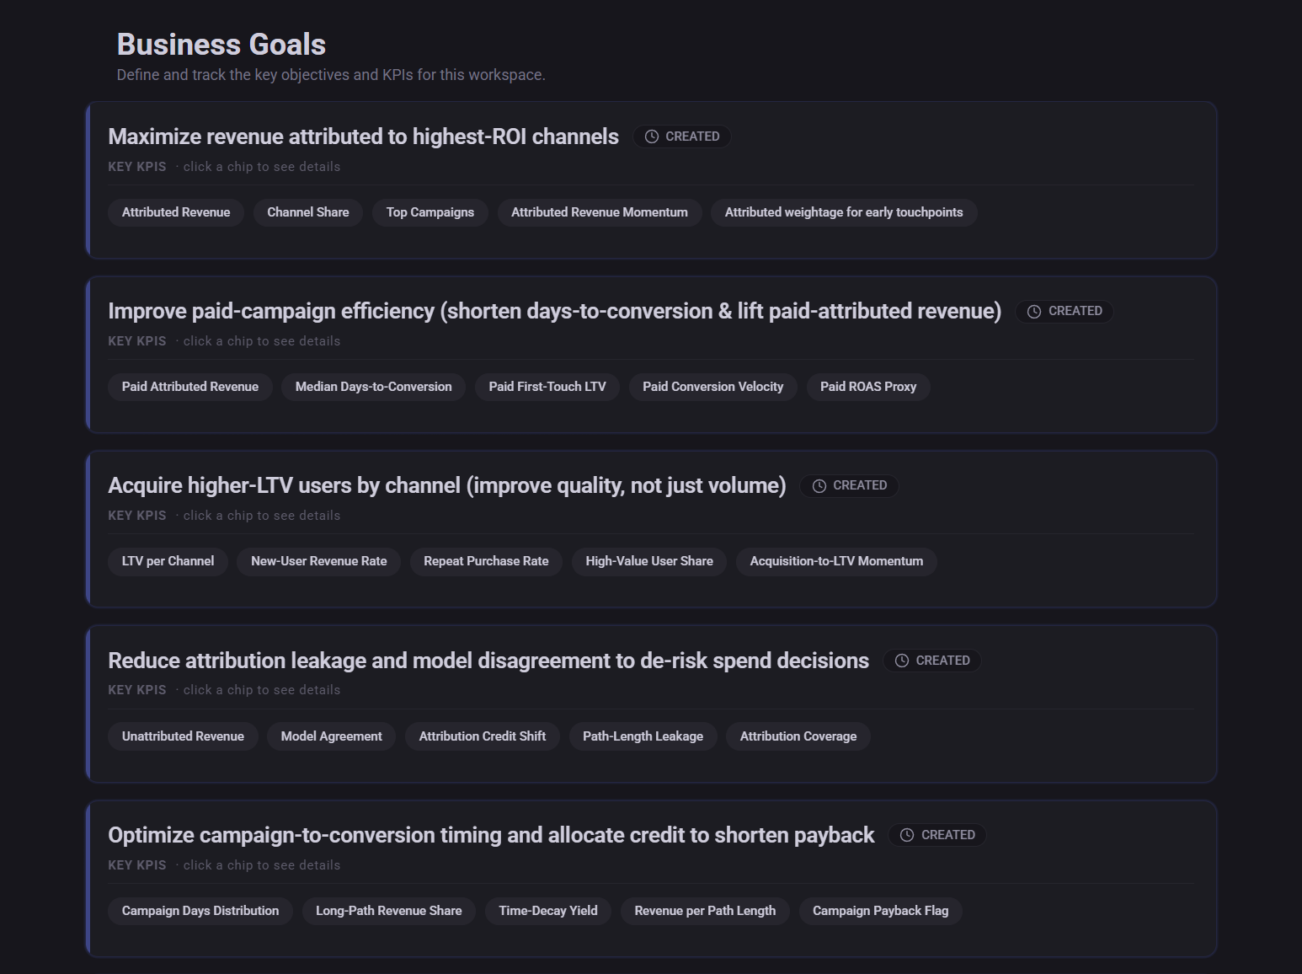Open the Median Days-to-Conversion chip
The height and width of the screenshot is (974, 1302).
pyautogui.click(x=373, y=387)
